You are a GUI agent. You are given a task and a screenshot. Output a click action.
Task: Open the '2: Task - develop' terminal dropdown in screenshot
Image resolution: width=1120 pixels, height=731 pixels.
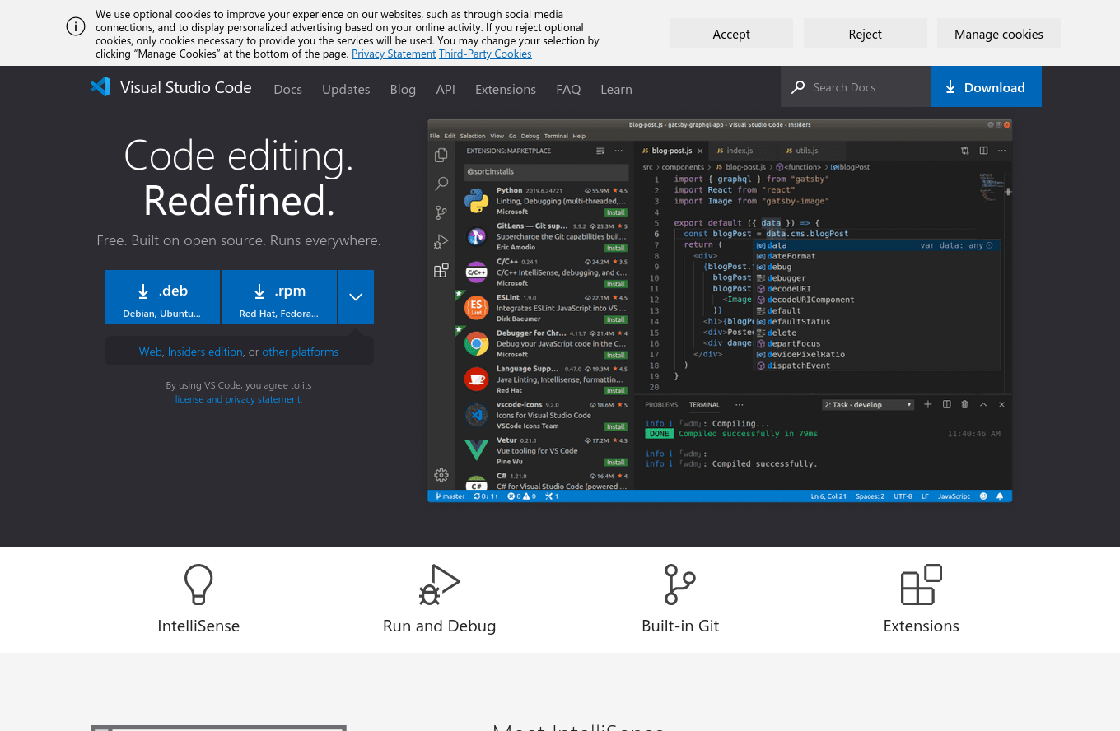pyautogui.click(x=868, y=404)
